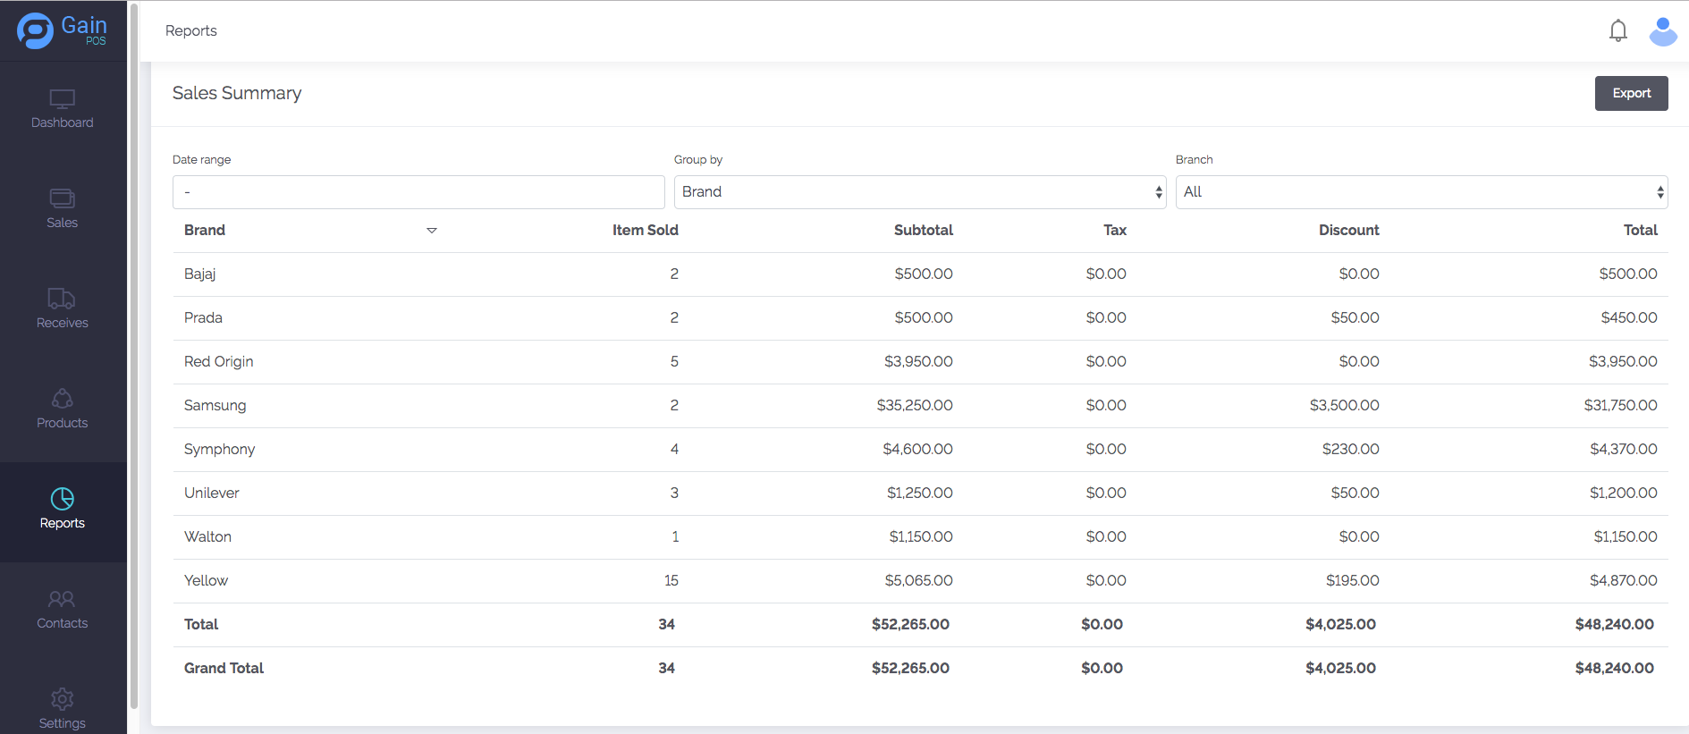Toggle the Brand column sort arrow
This screenshot has height=734, width=1689.
pos(432,231)
